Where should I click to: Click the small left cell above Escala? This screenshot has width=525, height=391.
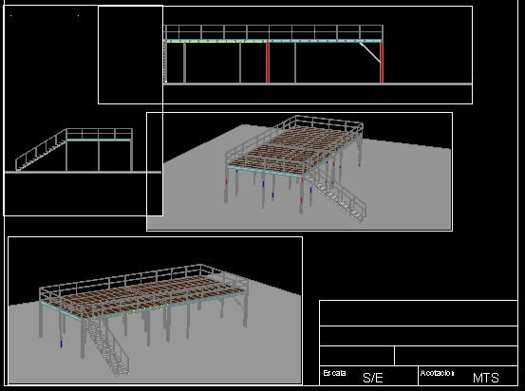pyautogui.click(x=357, y=356)
